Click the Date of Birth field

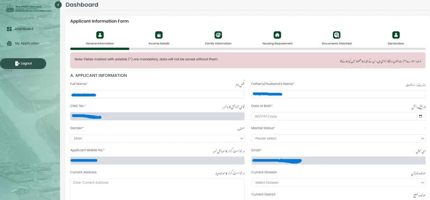(338, 116)
